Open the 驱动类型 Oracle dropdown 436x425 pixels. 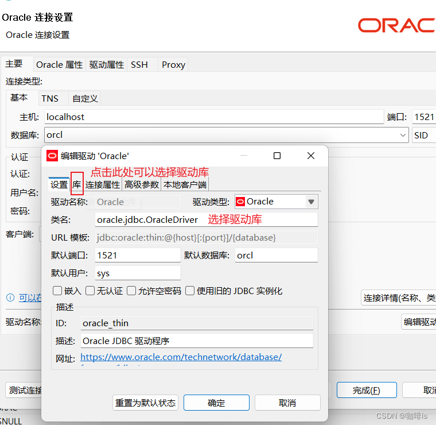[277, 202]
